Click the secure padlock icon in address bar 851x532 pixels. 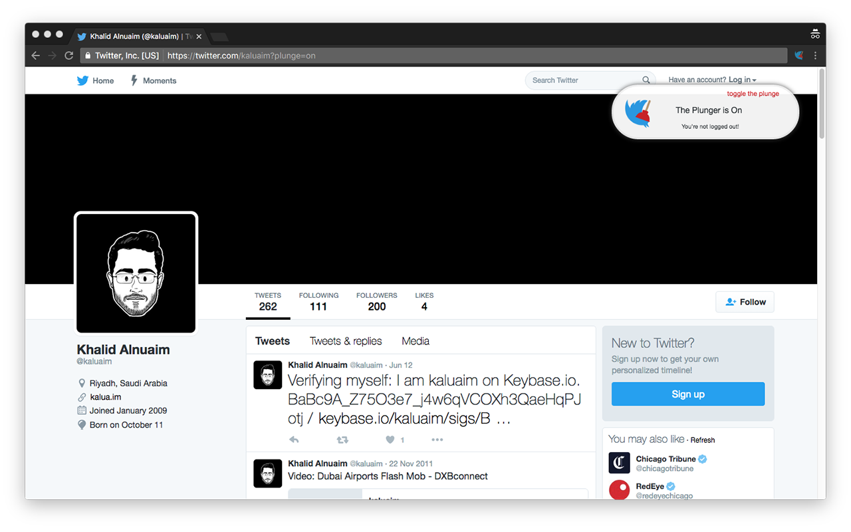[87, 56]
